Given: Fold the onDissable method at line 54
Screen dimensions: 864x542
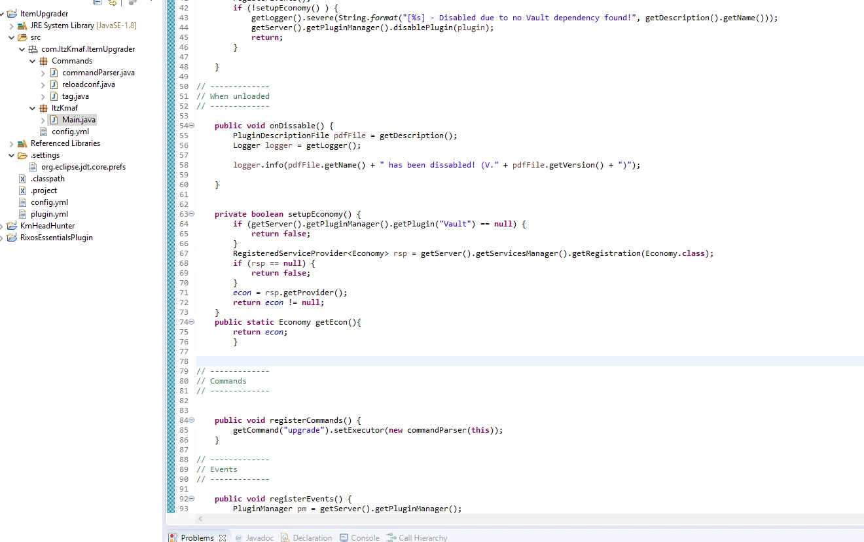Looking at the screenshot, I should tap(192, 126).
